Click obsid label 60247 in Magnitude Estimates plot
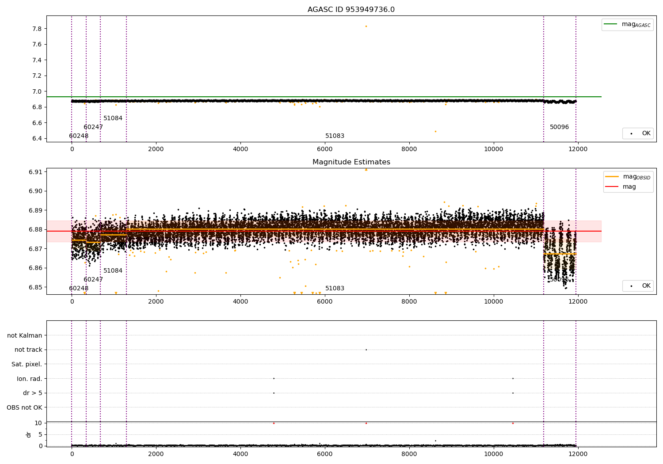This screenshot has width=663, height=464. [x=93, y=280]
